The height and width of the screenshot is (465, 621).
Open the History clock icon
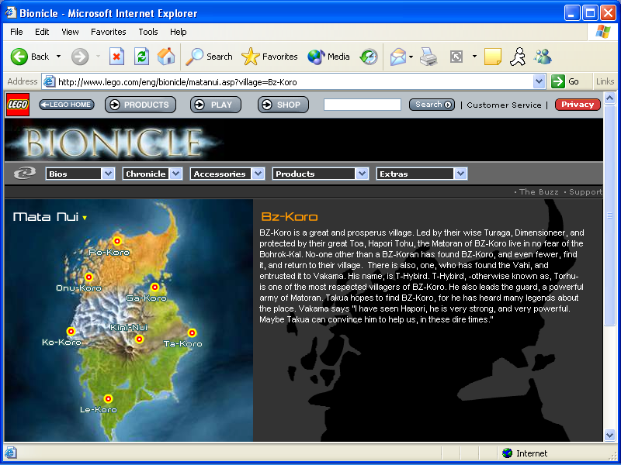tap(369, 57)
